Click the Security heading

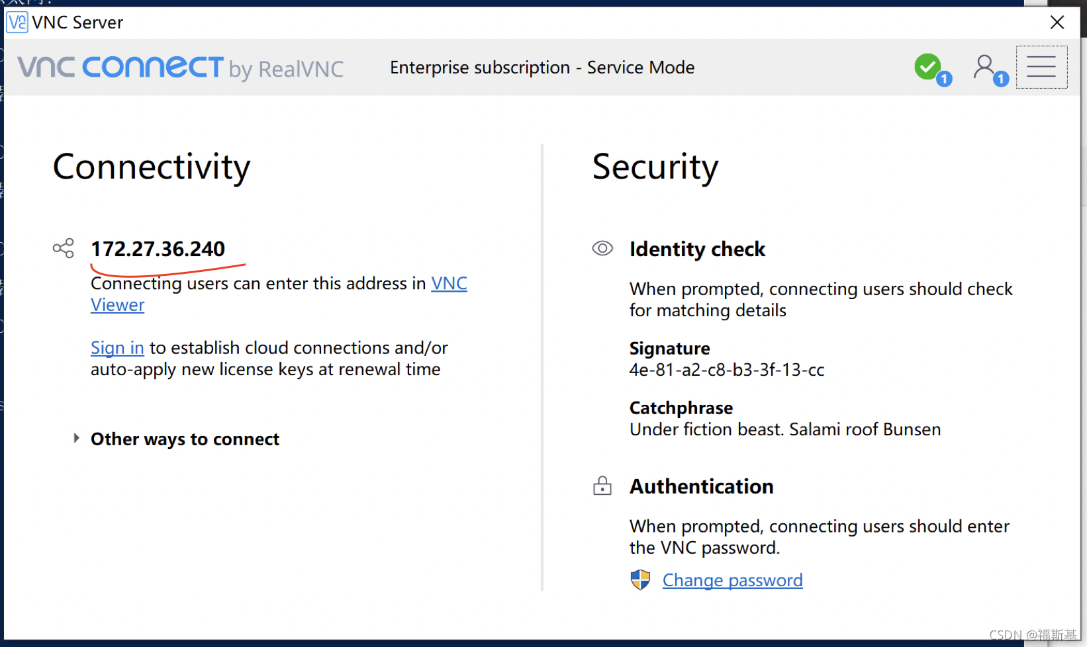pyautogui.click(x=655, y=167)
